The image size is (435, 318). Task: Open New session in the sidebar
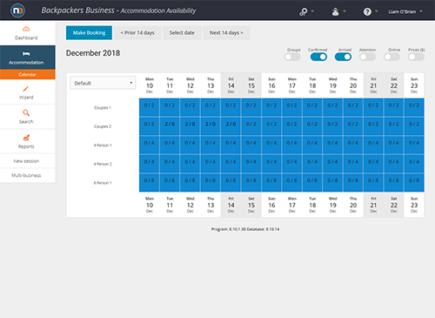[x=26, y=161]
